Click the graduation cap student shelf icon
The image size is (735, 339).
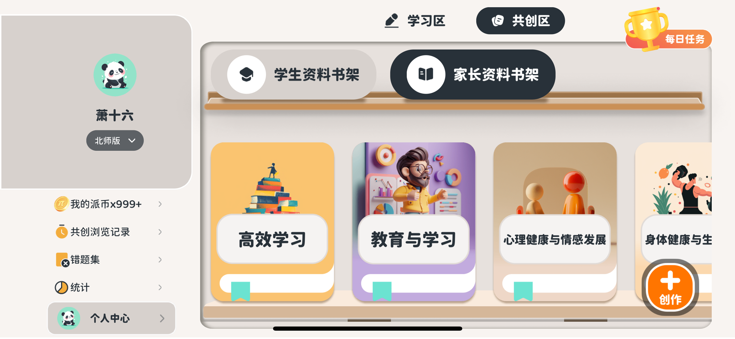click(246, 75)
